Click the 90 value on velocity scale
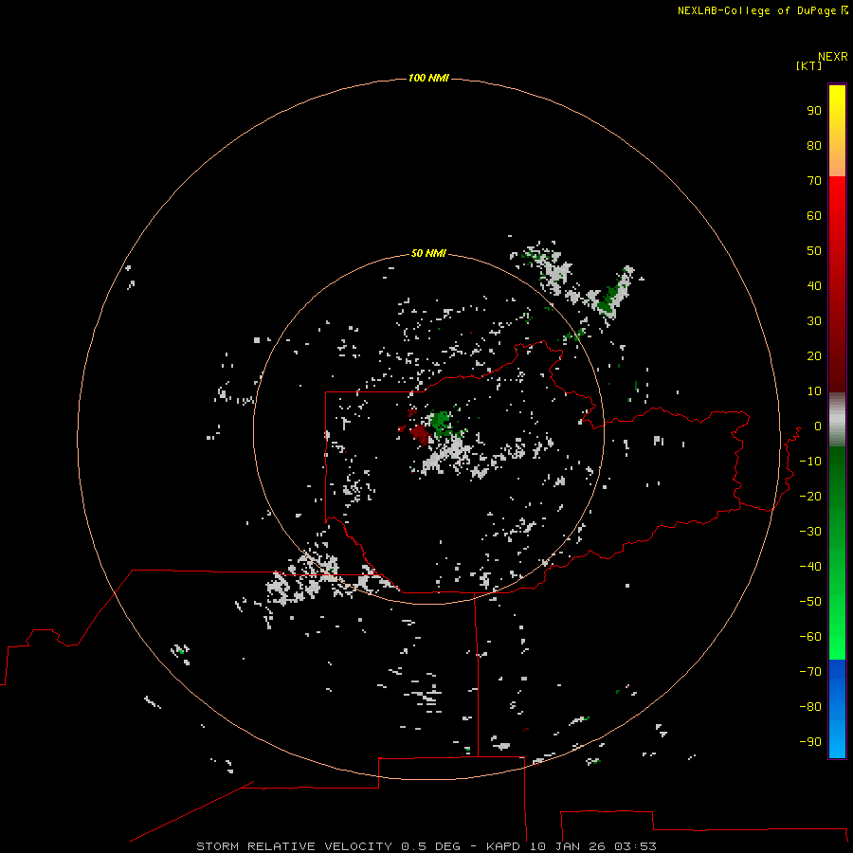This screenshot has width=853, height=853. point(814,111)
